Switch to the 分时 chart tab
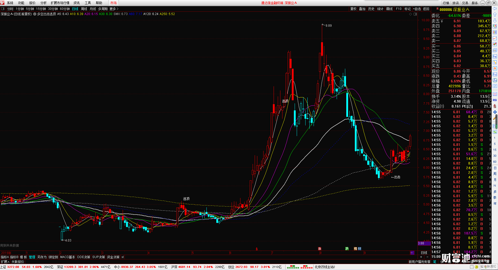Viewport: 498px width, 270px height. (x=10, y=9)
